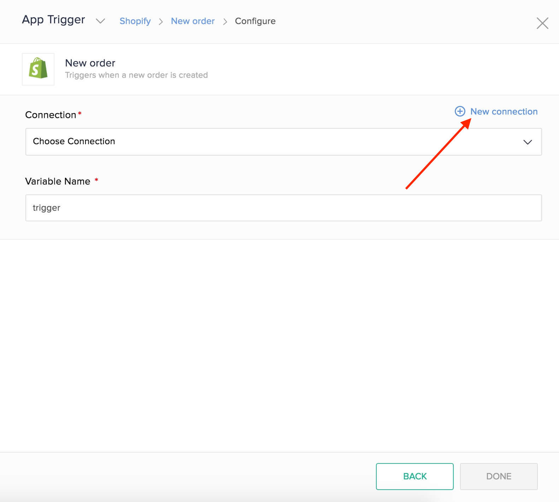The height and width of the screenshot is (502, 559).
Task: Click the New order heading
Action: click(x=90, y=63)
